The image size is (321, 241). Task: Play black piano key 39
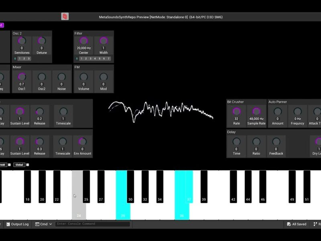pos(204,186)
